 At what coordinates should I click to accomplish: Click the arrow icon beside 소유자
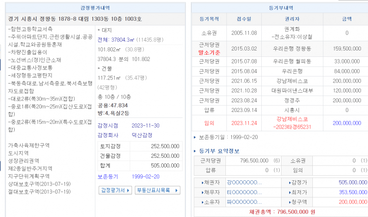point(203,202)
